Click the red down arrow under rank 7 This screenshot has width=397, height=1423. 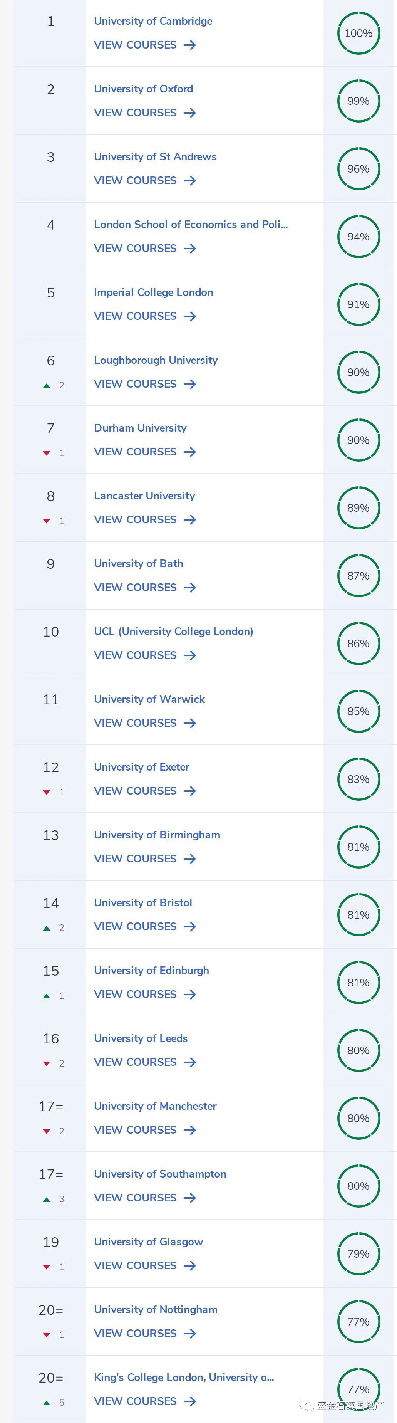point(47,454)
